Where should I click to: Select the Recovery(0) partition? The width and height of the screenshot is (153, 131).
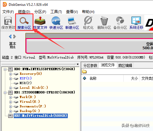[x=31, y=74]
